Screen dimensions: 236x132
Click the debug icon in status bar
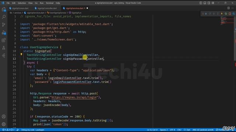(18, 130)
